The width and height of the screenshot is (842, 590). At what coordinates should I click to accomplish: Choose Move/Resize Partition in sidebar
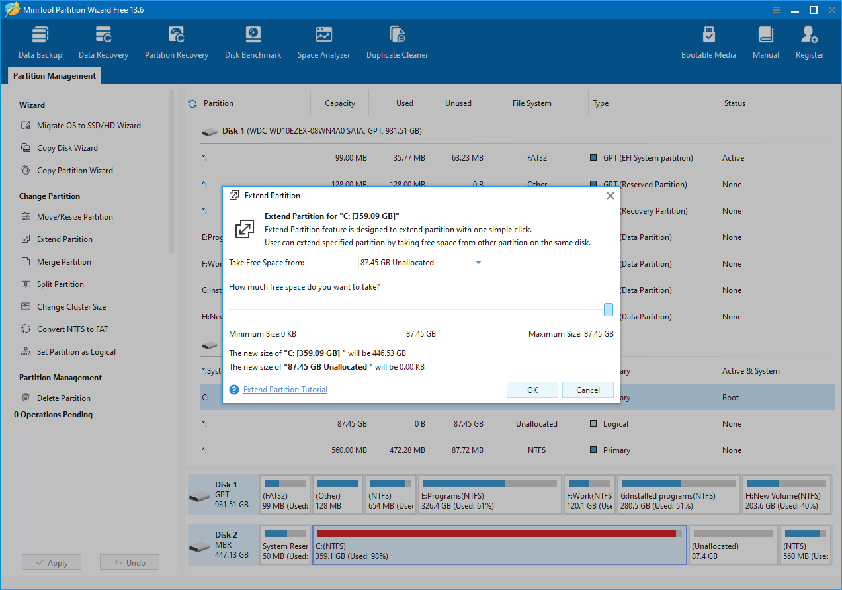[x=67, y=217]
